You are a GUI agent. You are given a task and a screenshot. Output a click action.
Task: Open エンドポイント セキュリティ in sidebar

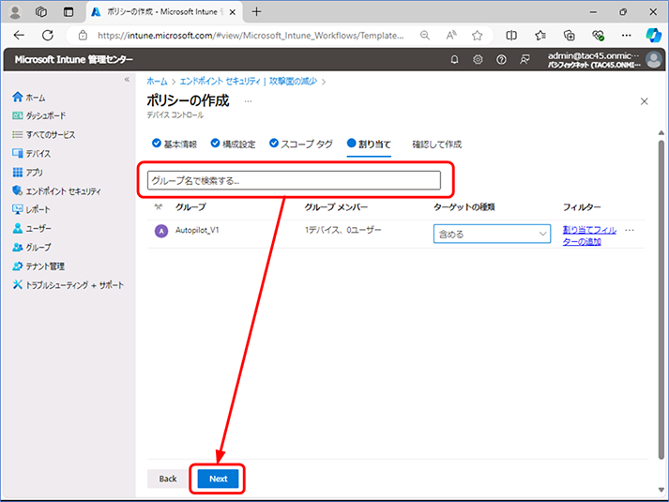point(56,191)
